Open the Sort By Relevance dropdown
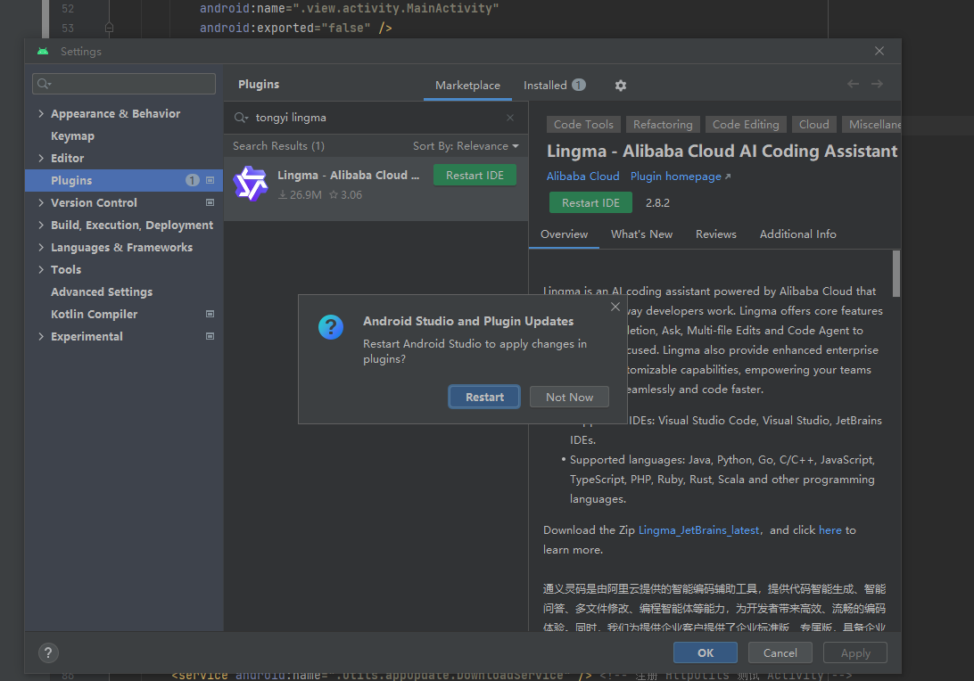 pyautogui.click(x=466, y=146)
